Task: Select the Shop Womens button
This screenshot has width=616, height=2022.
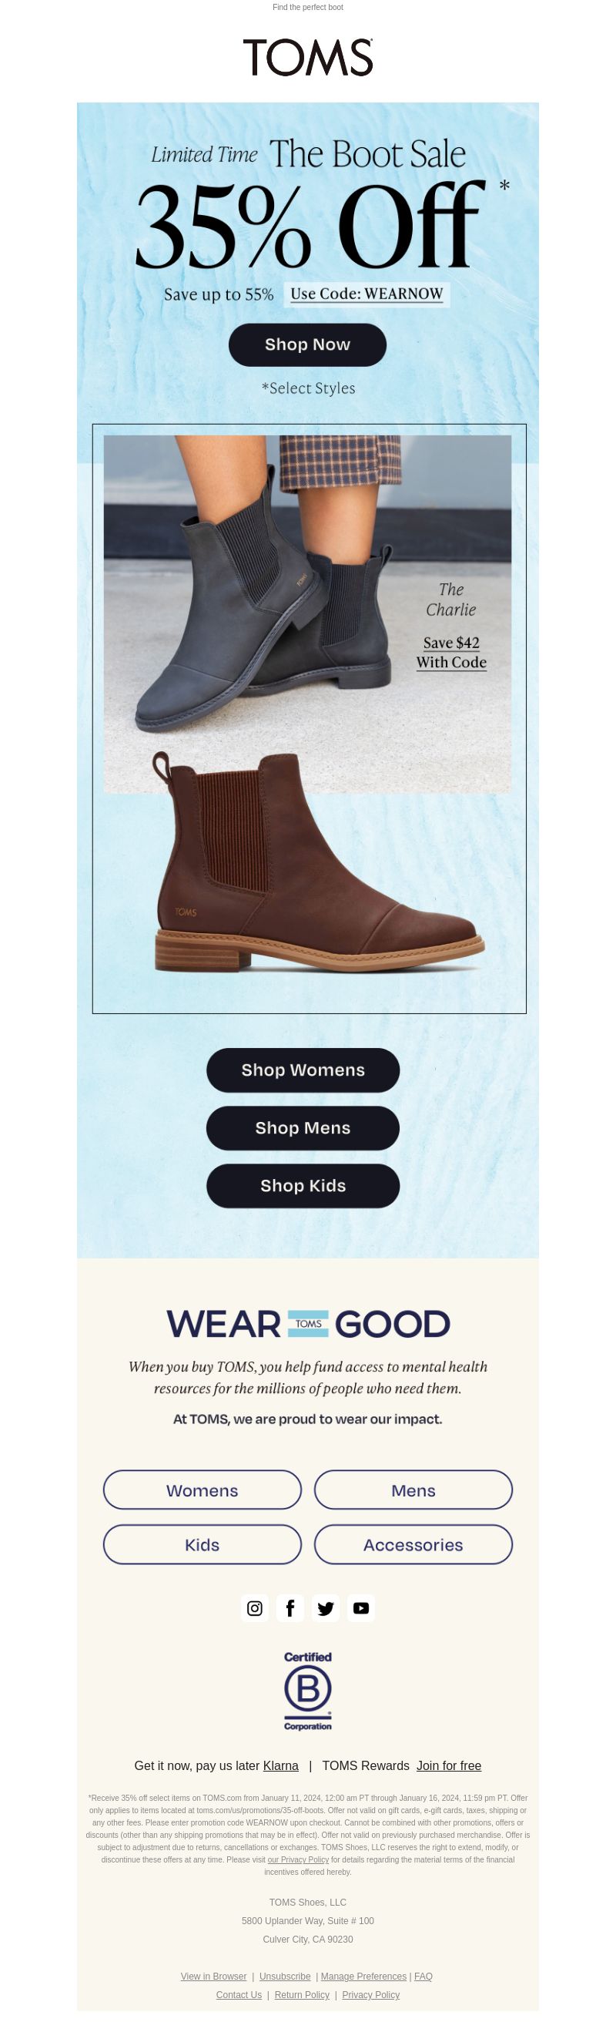Action: [x=303, y=1070]
